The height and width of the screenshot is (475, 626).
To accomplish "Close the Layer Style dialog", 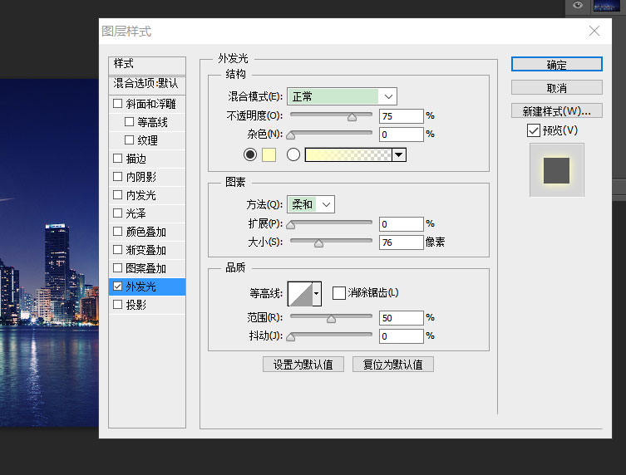I will pos(594,32).
